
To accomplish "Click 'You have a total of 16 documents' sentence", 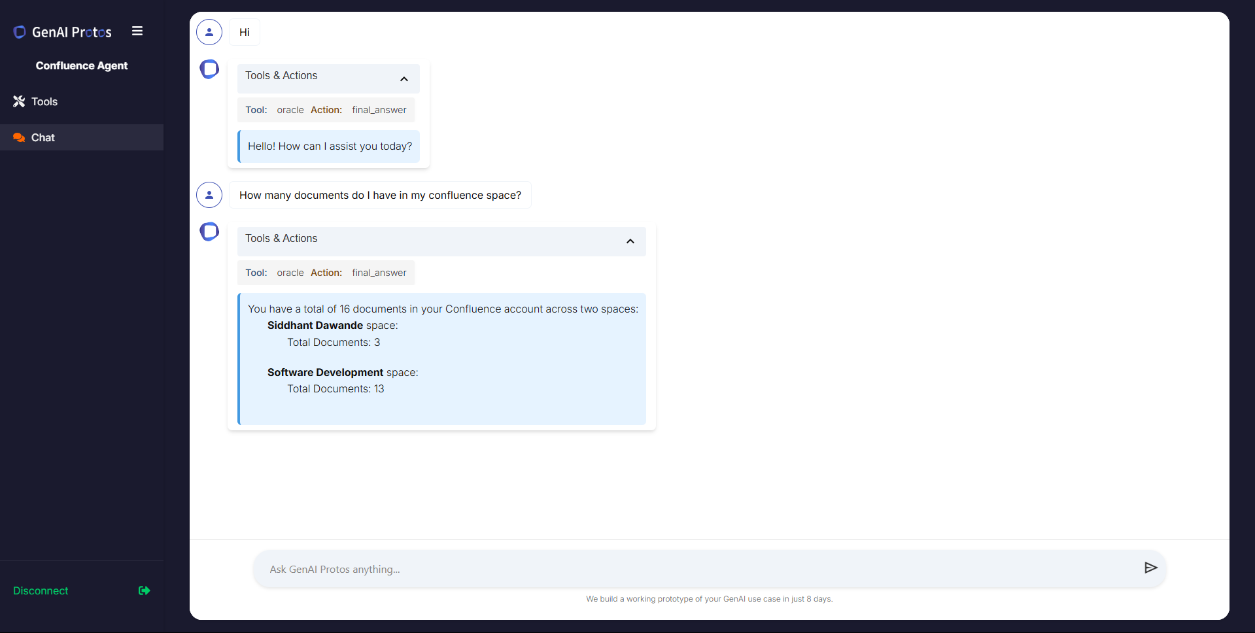I will [x=443, y=309].
